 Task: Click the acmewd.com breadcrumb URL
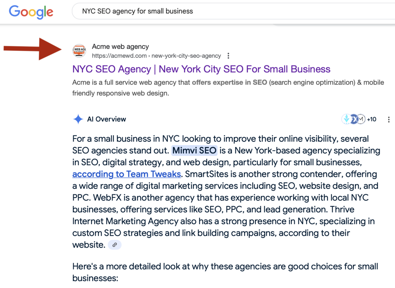[x=157, y=55]
